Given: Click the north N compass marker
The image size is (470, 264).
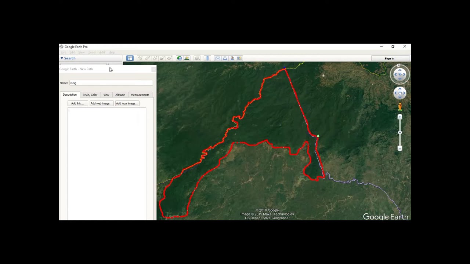Looking at the screenshot, I should (x=398, y=65).
